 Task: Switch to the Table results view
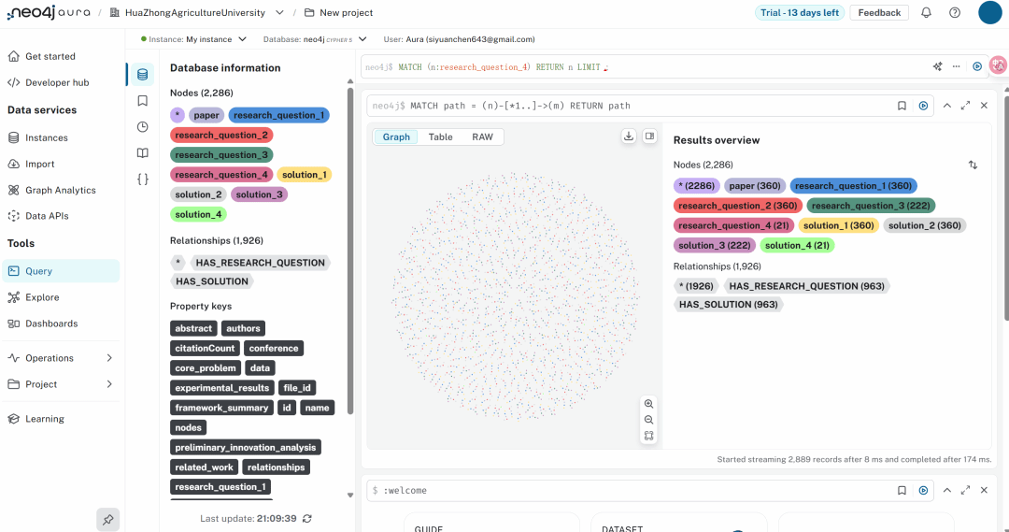[x=440, y=137]
